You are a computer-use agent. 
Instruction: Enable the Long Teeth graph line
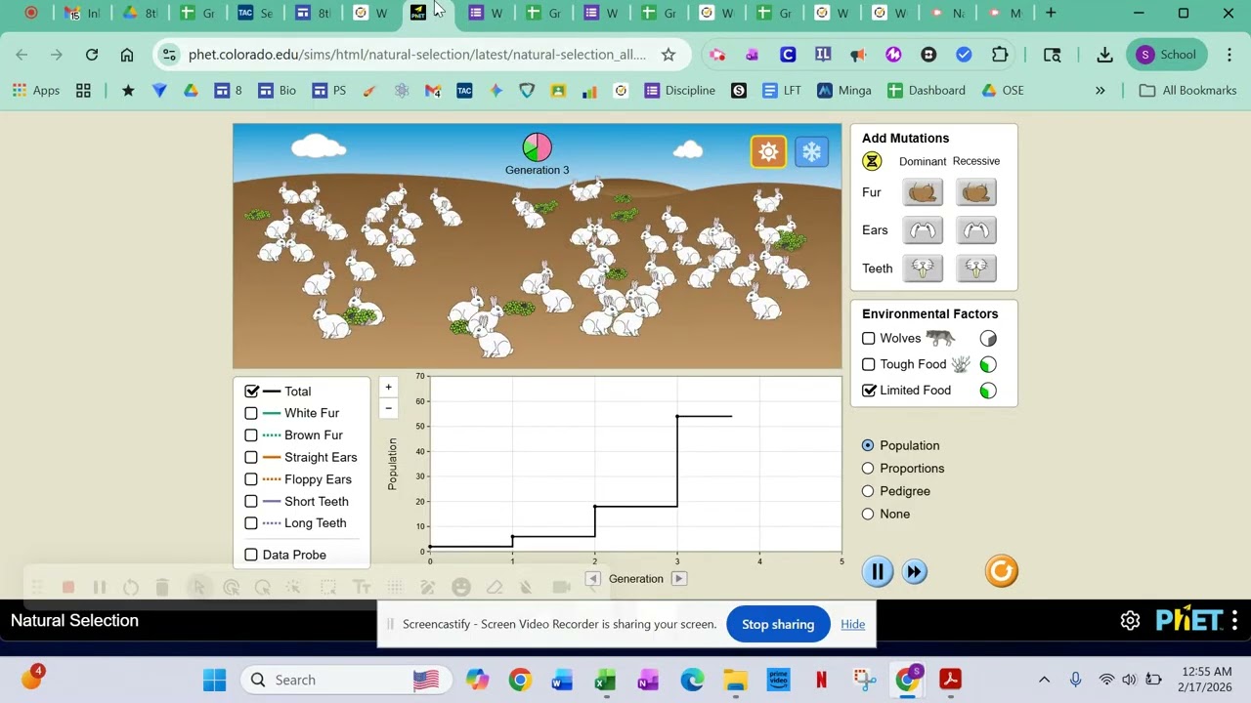251,523
